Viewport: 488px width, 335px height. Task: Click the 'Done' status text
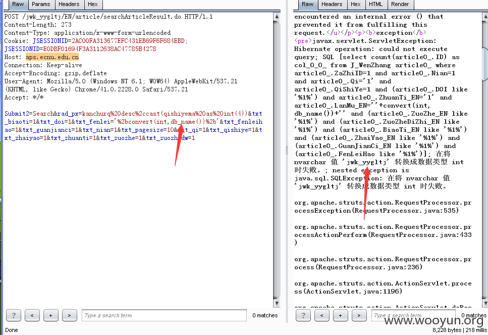(x=12, y=330)
